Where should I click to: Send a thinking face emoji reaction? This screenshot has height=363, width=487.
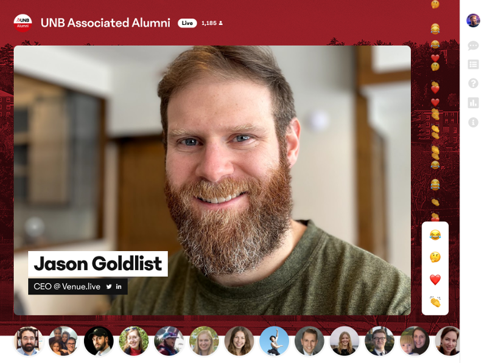[435, 257]
